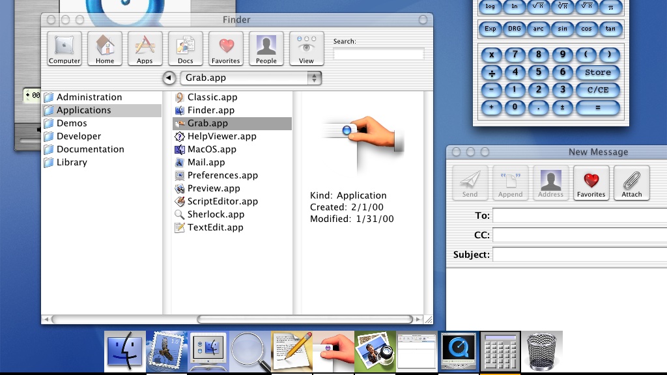Select Grab.app in the file list
The height and width of the screenshot is (375, 667).
click(x=233, y=123)
